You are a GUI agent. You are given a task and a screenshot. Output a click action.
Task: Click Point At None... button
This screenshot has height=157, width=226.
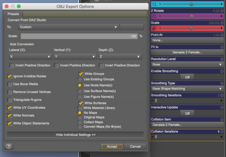(x=187, y=40)
